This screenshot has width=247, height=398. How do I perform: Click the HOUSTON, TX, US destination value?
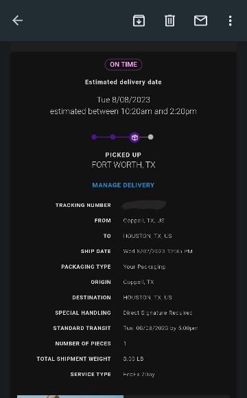(148, 298)
